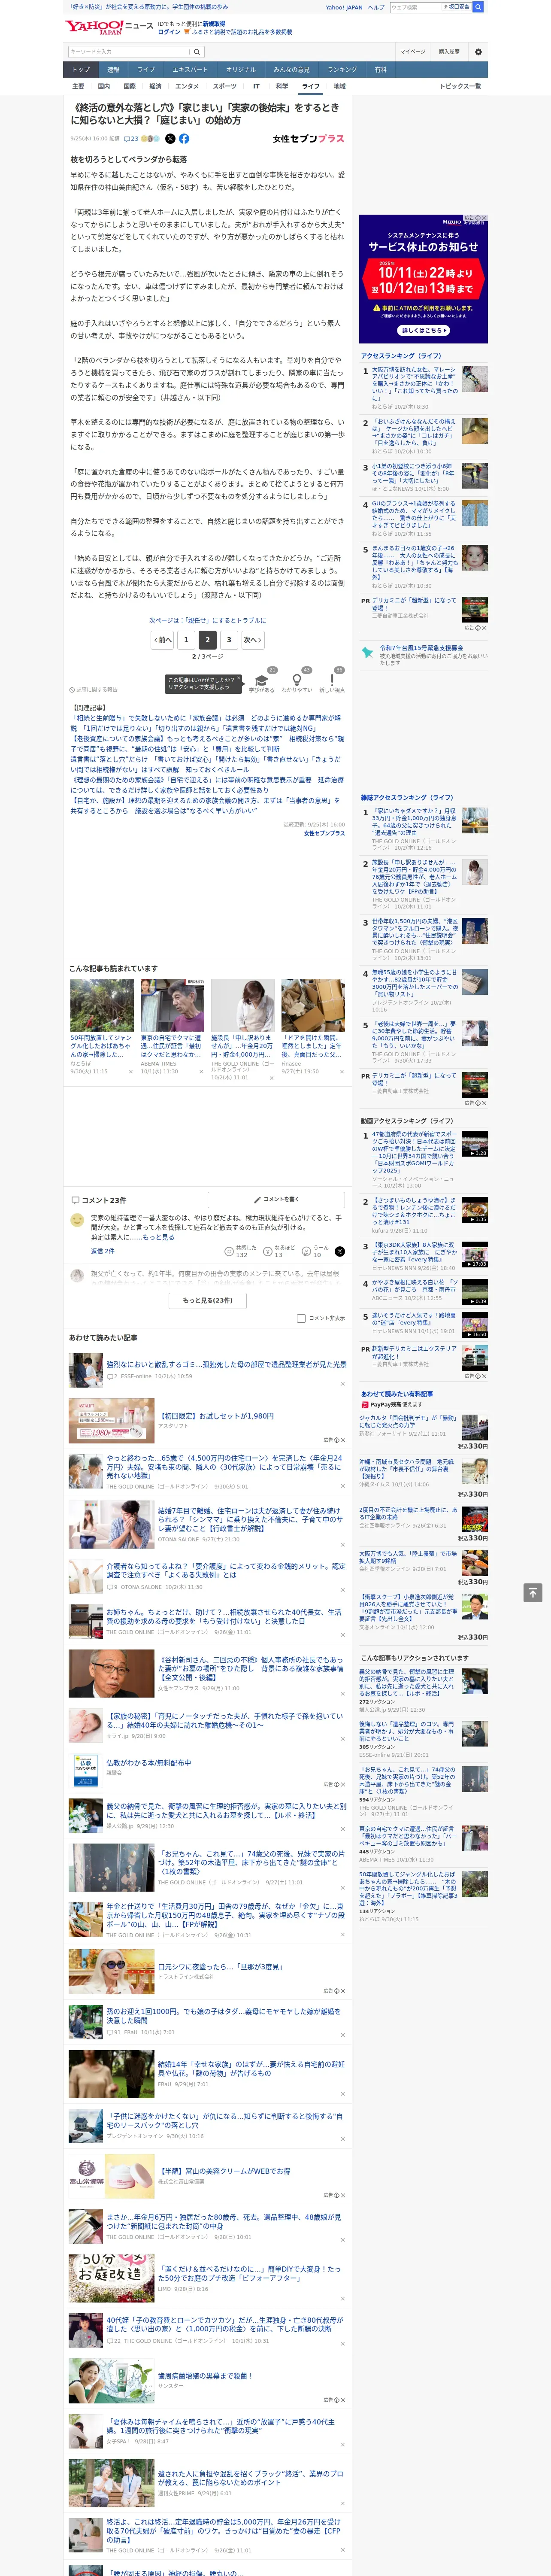Click the ログイン link
551x2576 pixels.
169,32
